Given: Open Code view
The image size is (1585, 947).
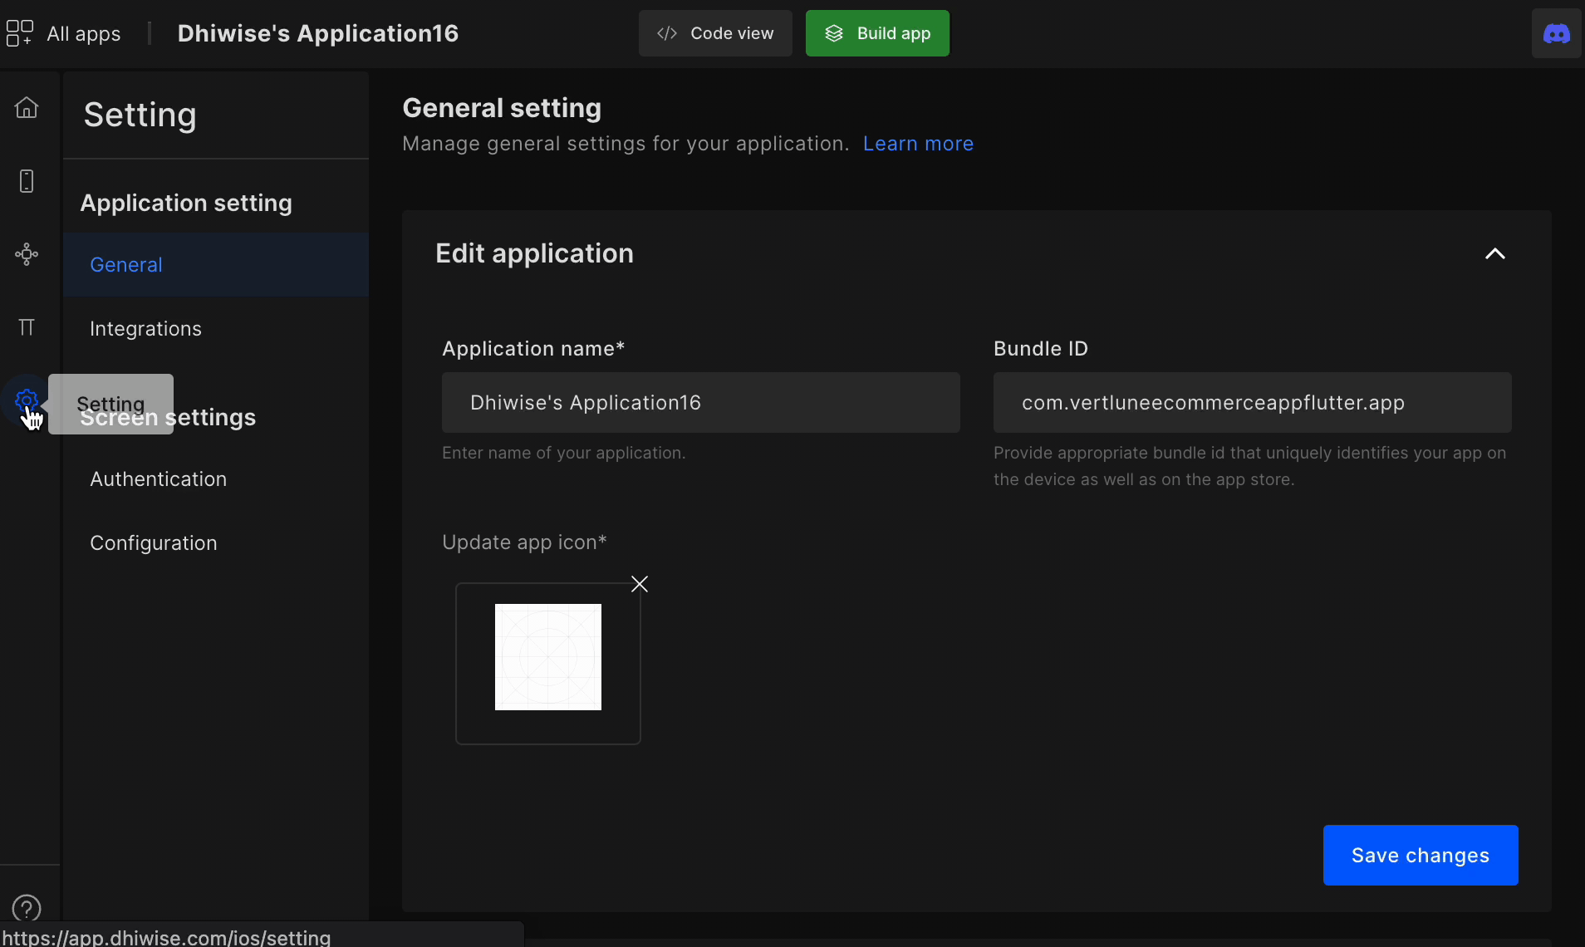Looking at the screenshot, I should (x=715, y=33).
